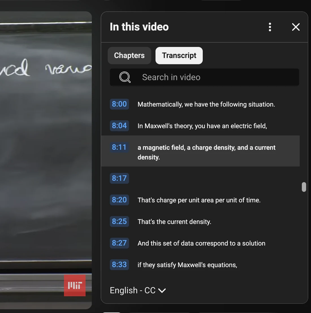Close the In this video panel
The image size is (311, 313).
[296, 27]
